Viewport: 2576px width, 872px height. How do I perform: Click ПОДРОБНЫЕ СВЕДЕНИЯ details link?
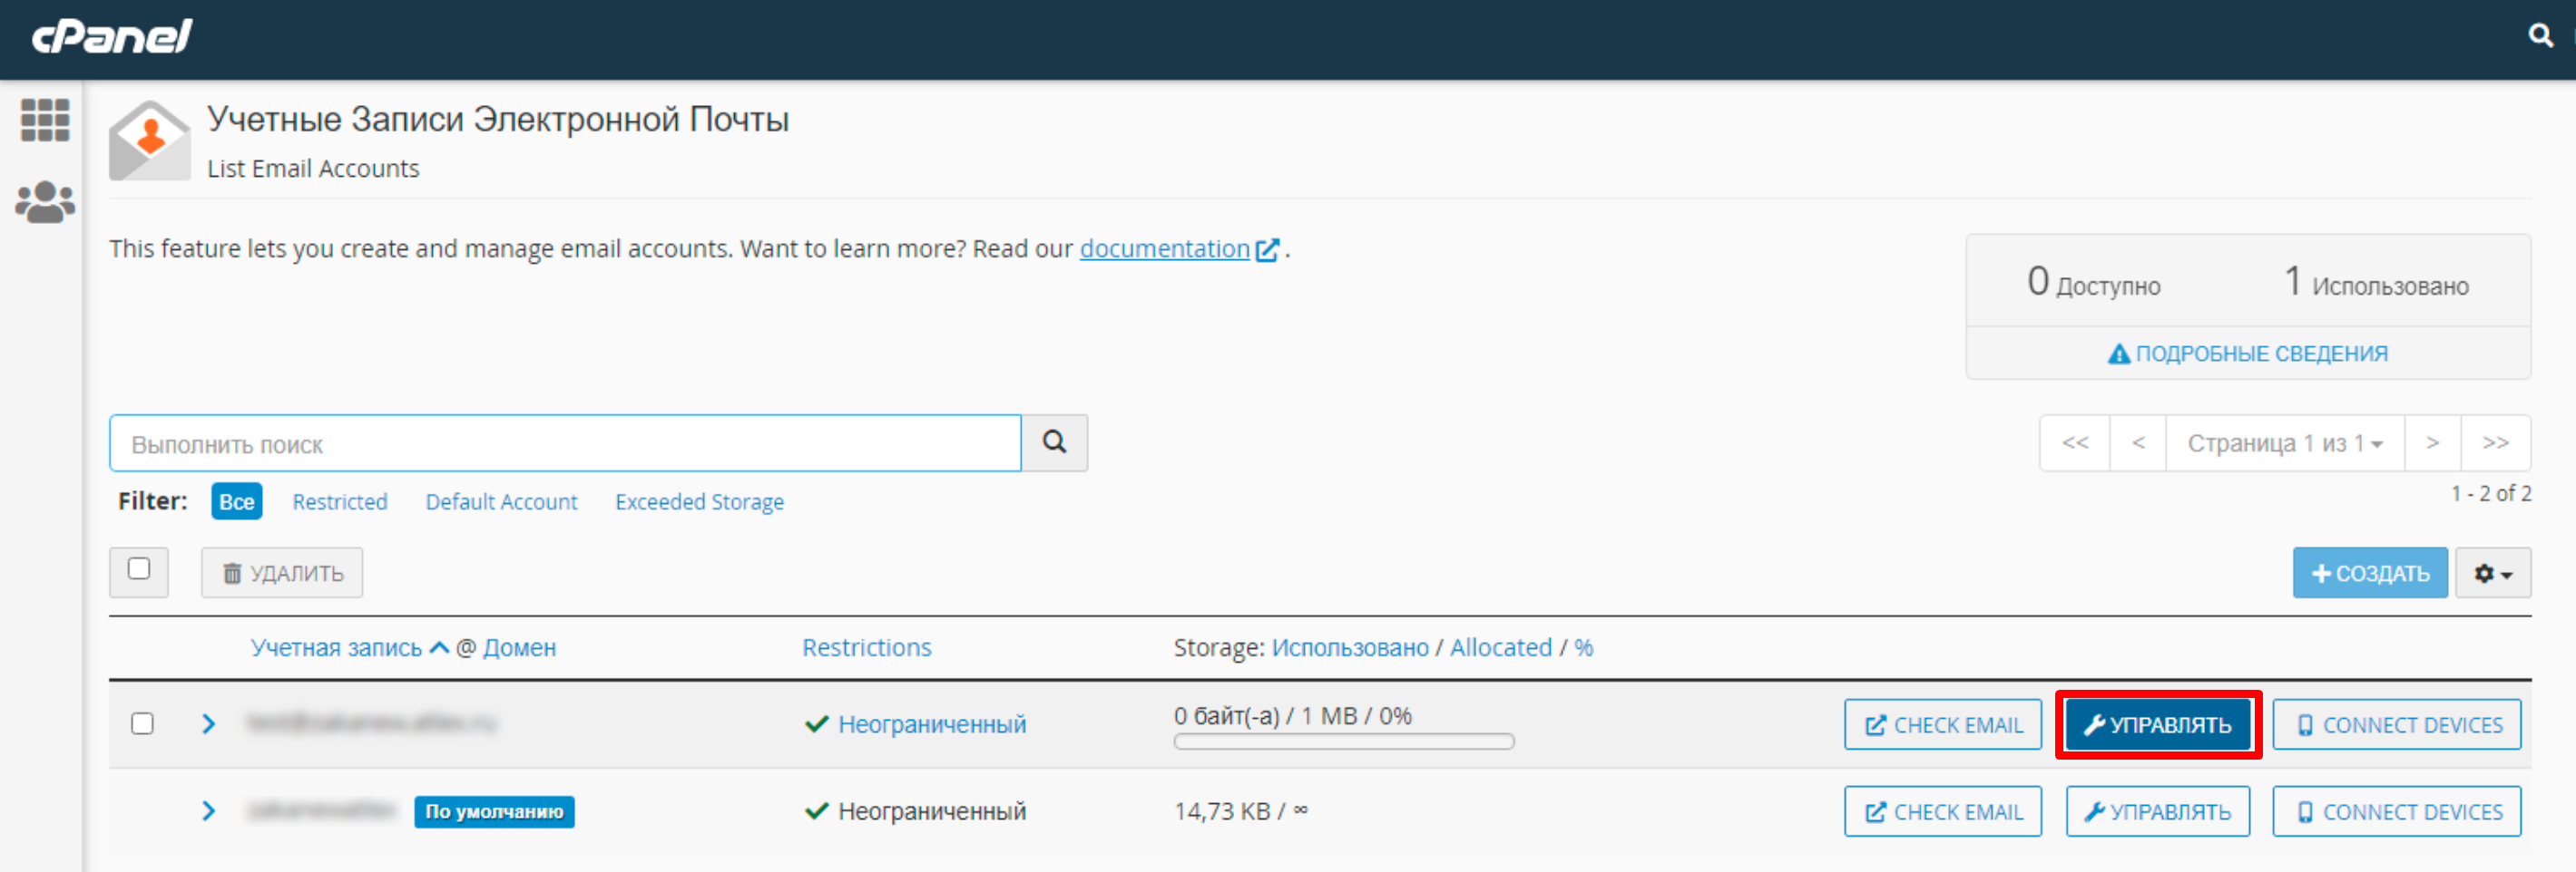pyautogui.click(x=2248, y=354)
